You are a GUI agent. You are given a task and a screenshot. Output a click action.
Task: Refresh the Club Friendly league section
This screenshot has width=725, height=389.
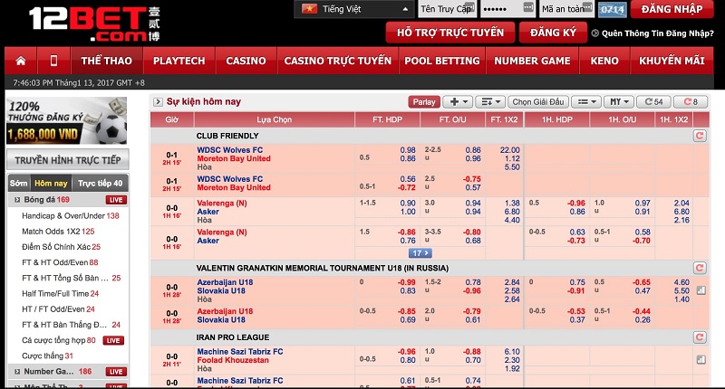[700, 136]
